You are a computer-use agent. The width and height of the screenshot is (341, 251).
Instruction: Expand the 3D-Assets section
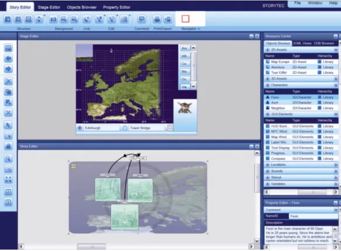tap(336, 79)
